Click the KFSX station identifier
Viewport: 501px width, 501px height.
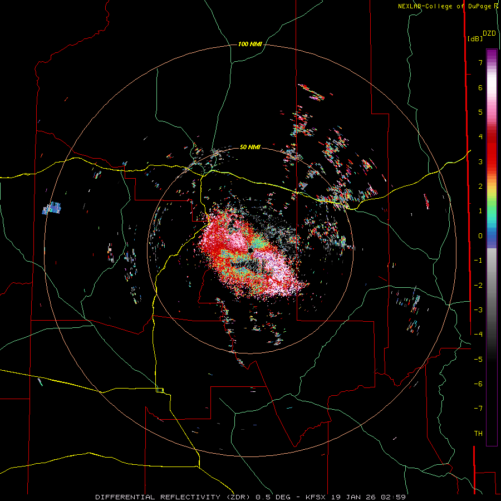click(316, 497)
